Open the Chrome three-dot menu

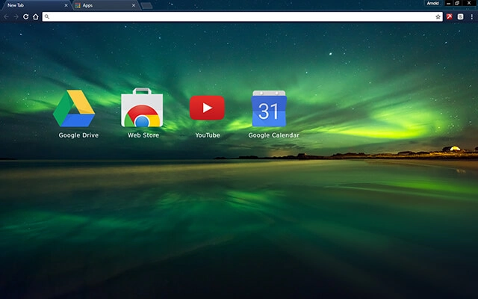[471, 16]
